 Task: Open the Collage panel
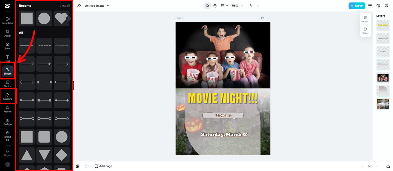coord(7,122)
